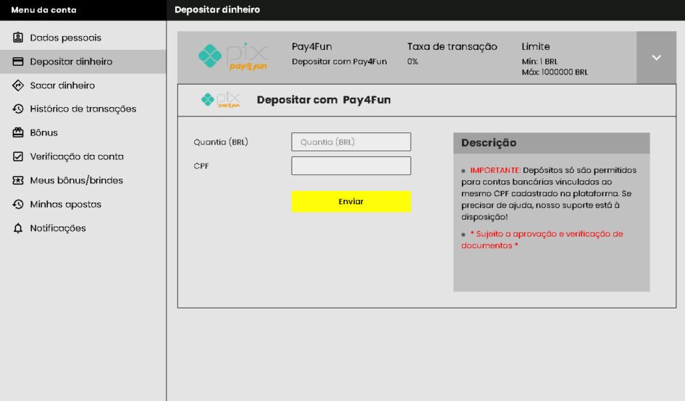Click the Quantia (BRL) field label
The width and height of the screenshot is (685, 401).
221,142
